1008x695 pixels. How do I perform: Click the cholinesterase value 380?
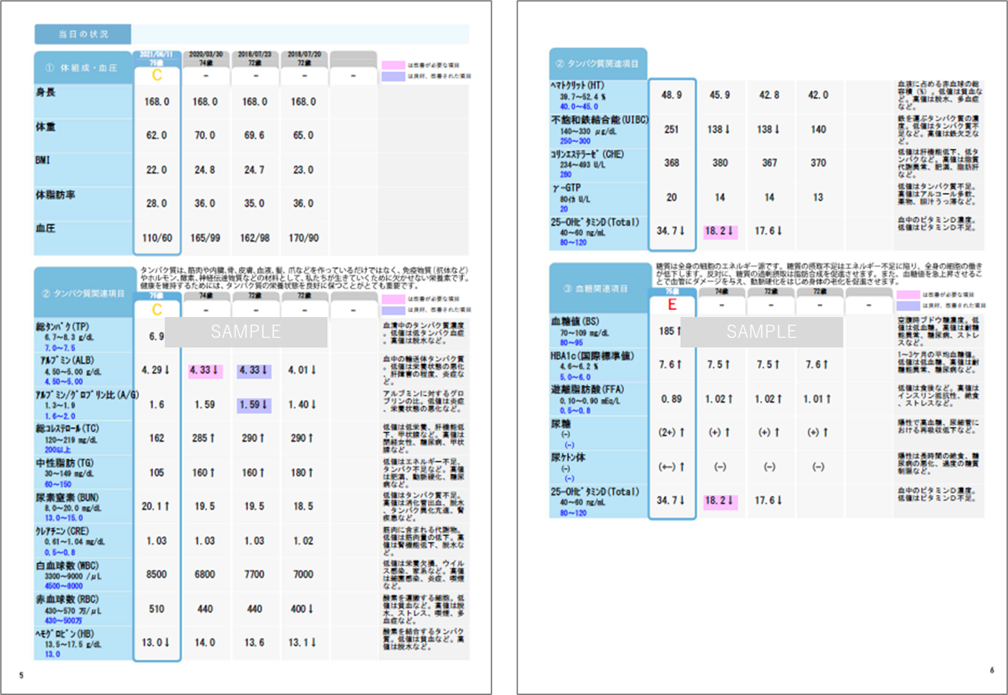coord(721,163)
